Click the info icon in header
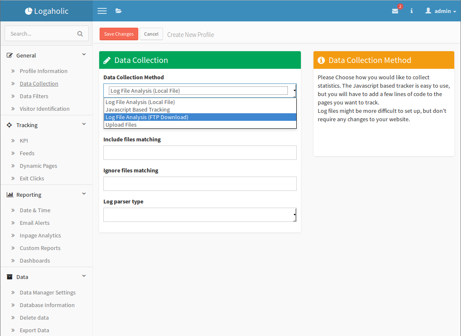 click(x=411, y=11)
